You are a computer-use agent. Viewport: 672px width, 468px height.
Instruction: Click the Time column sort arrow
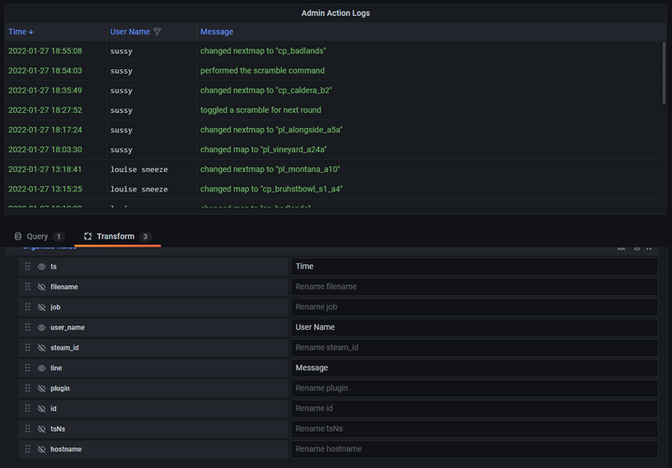[31, 32]
